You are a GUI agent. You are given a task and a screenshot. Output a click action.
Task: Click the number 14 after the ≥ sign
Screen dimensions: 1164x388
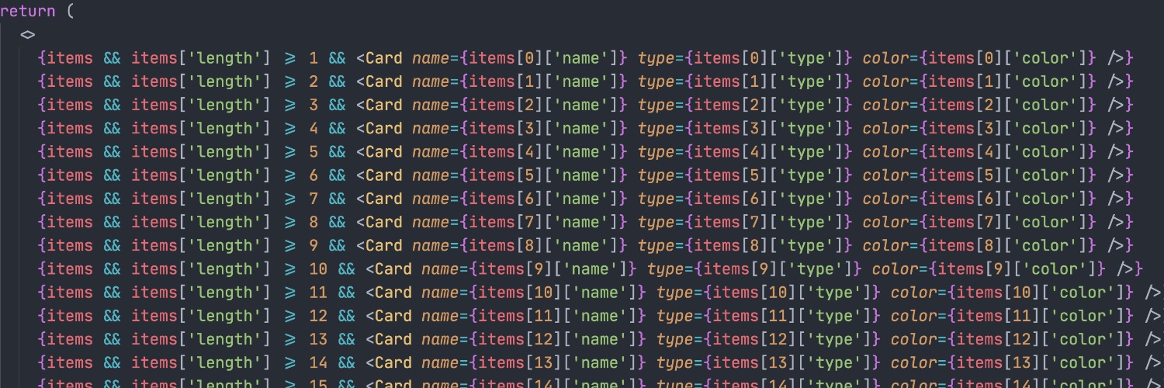click(x=318, y=362)
